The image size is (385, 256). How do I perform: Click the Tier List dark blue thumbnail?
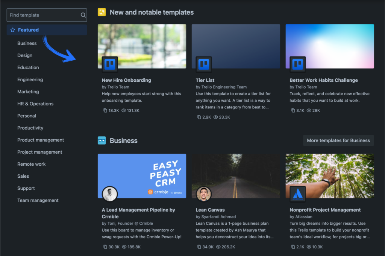click(236, 46)
